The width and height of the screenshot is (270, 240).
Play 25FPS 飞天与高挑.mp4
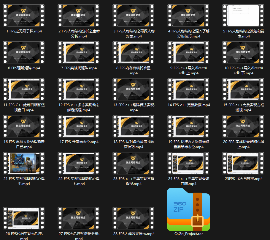[243, 163]
